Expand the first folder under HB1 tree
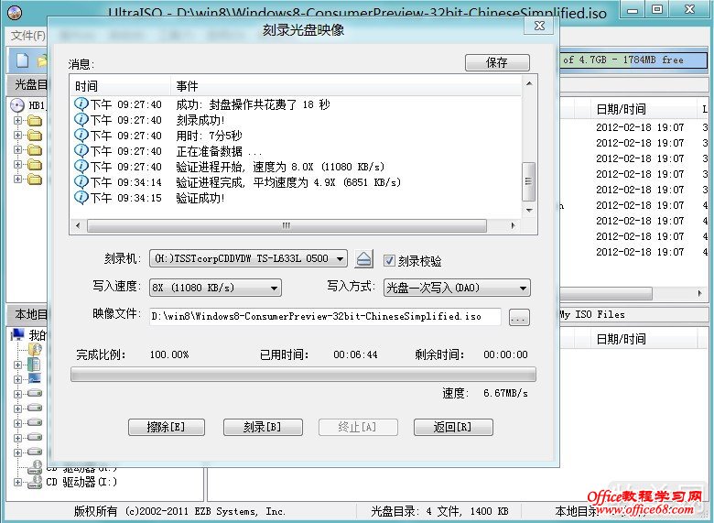The width and height of the screenshot is (714, 523). (x=17, y=120)
